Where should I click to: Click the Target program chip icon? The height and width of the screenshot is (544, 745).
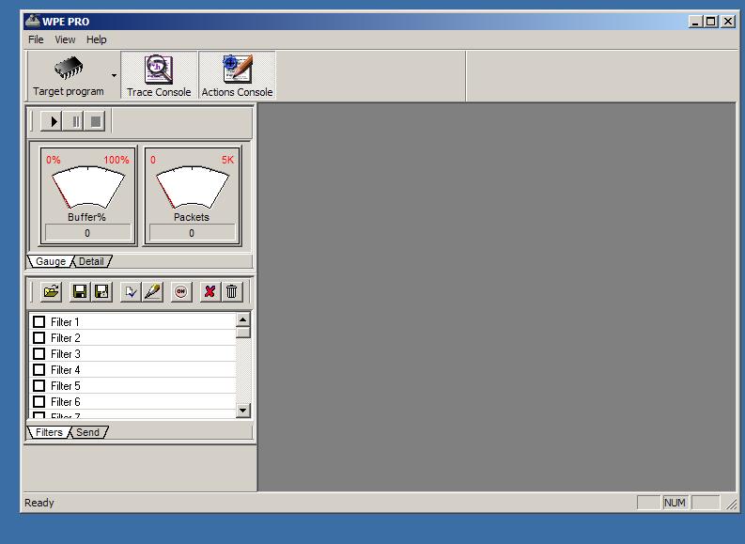point(68,68)
